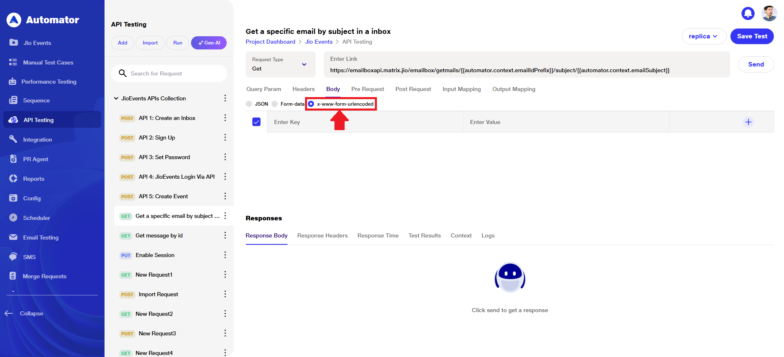Open three-dot menu for Enable Session request

(x=225, y=255)
